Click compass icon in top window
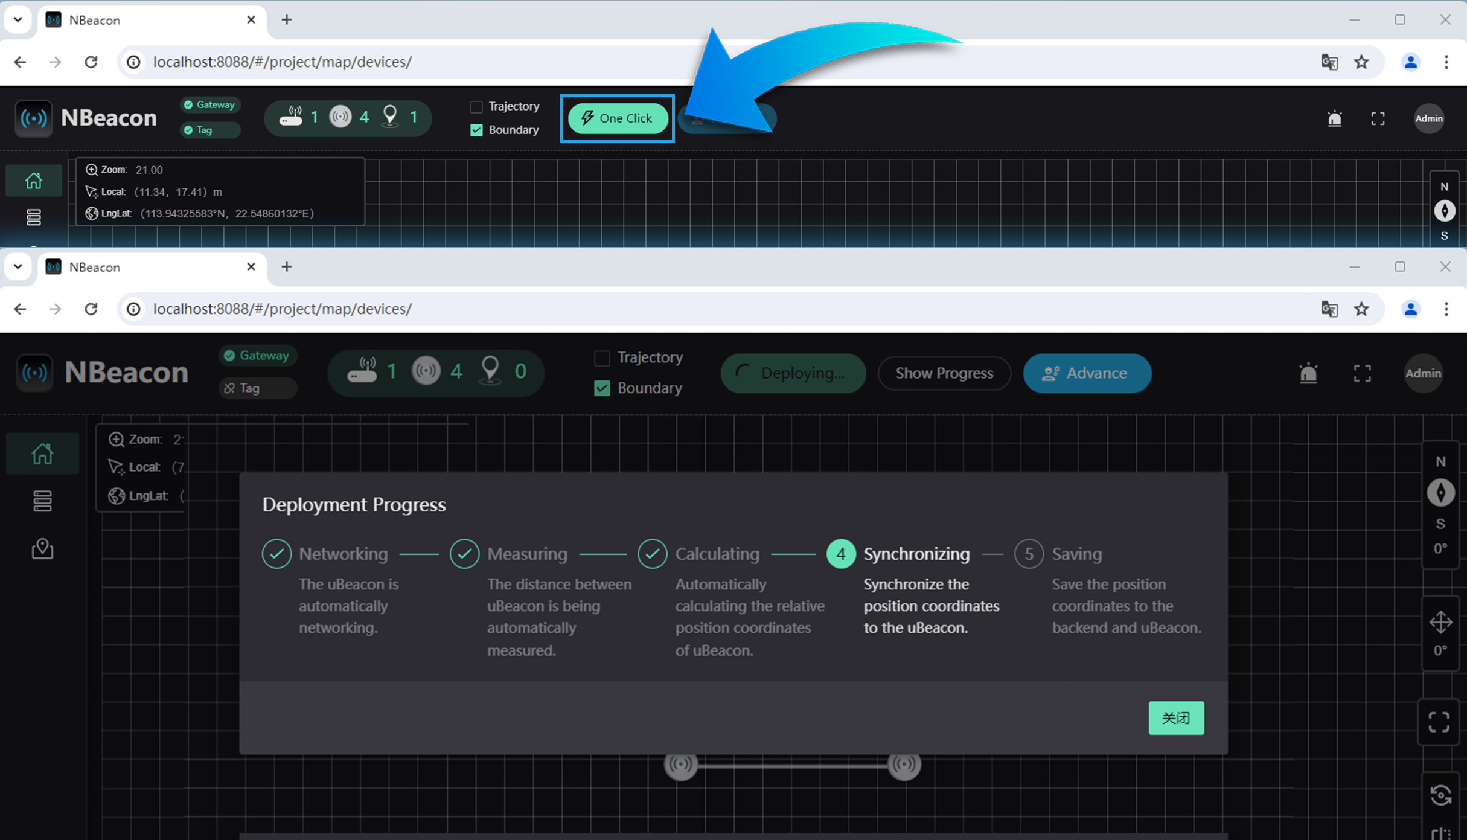Image resolution: width=1467 pixels, height=840 pixels. tap(1445, 211)
